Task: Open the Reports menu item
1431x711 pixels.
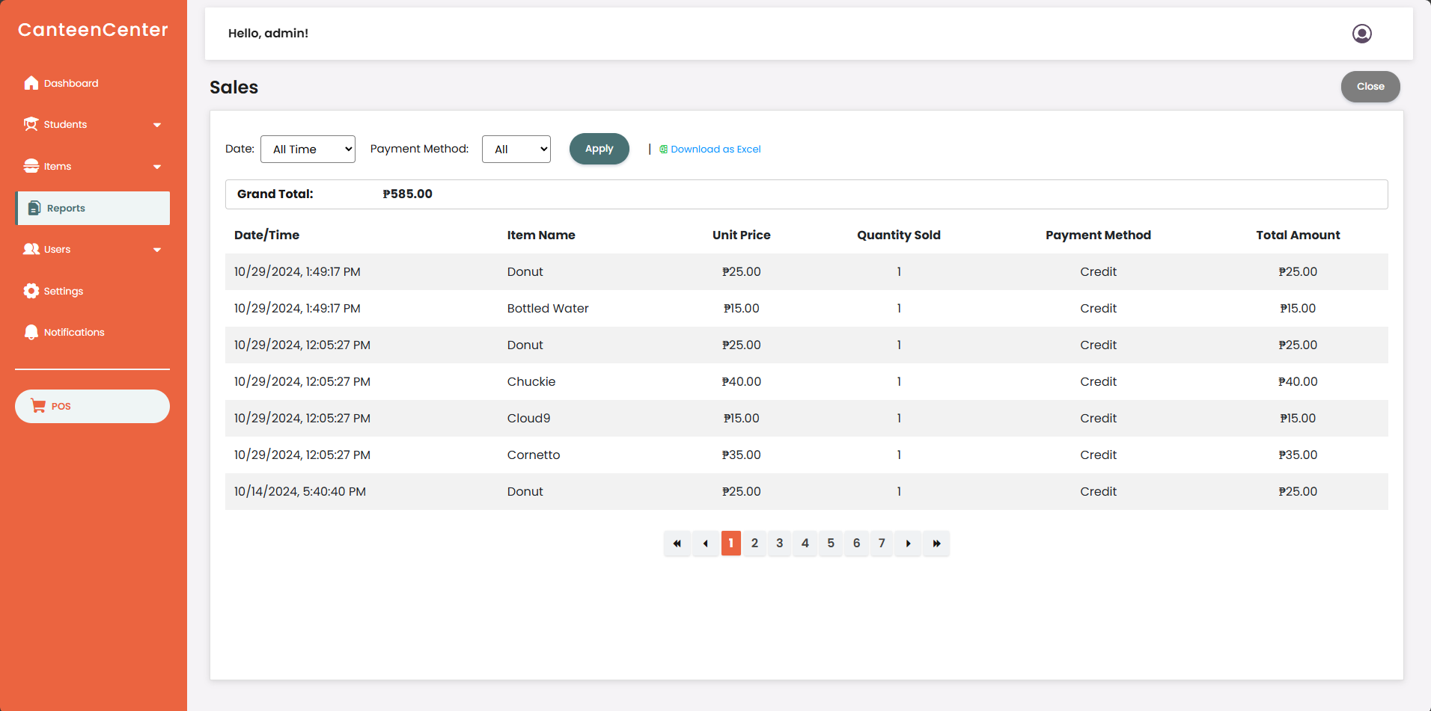Action: (92, 208)
